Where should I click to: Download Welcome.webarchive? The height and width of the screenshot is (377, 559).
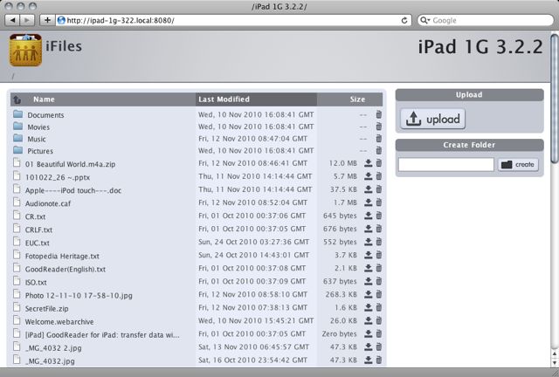click(368, 320)
